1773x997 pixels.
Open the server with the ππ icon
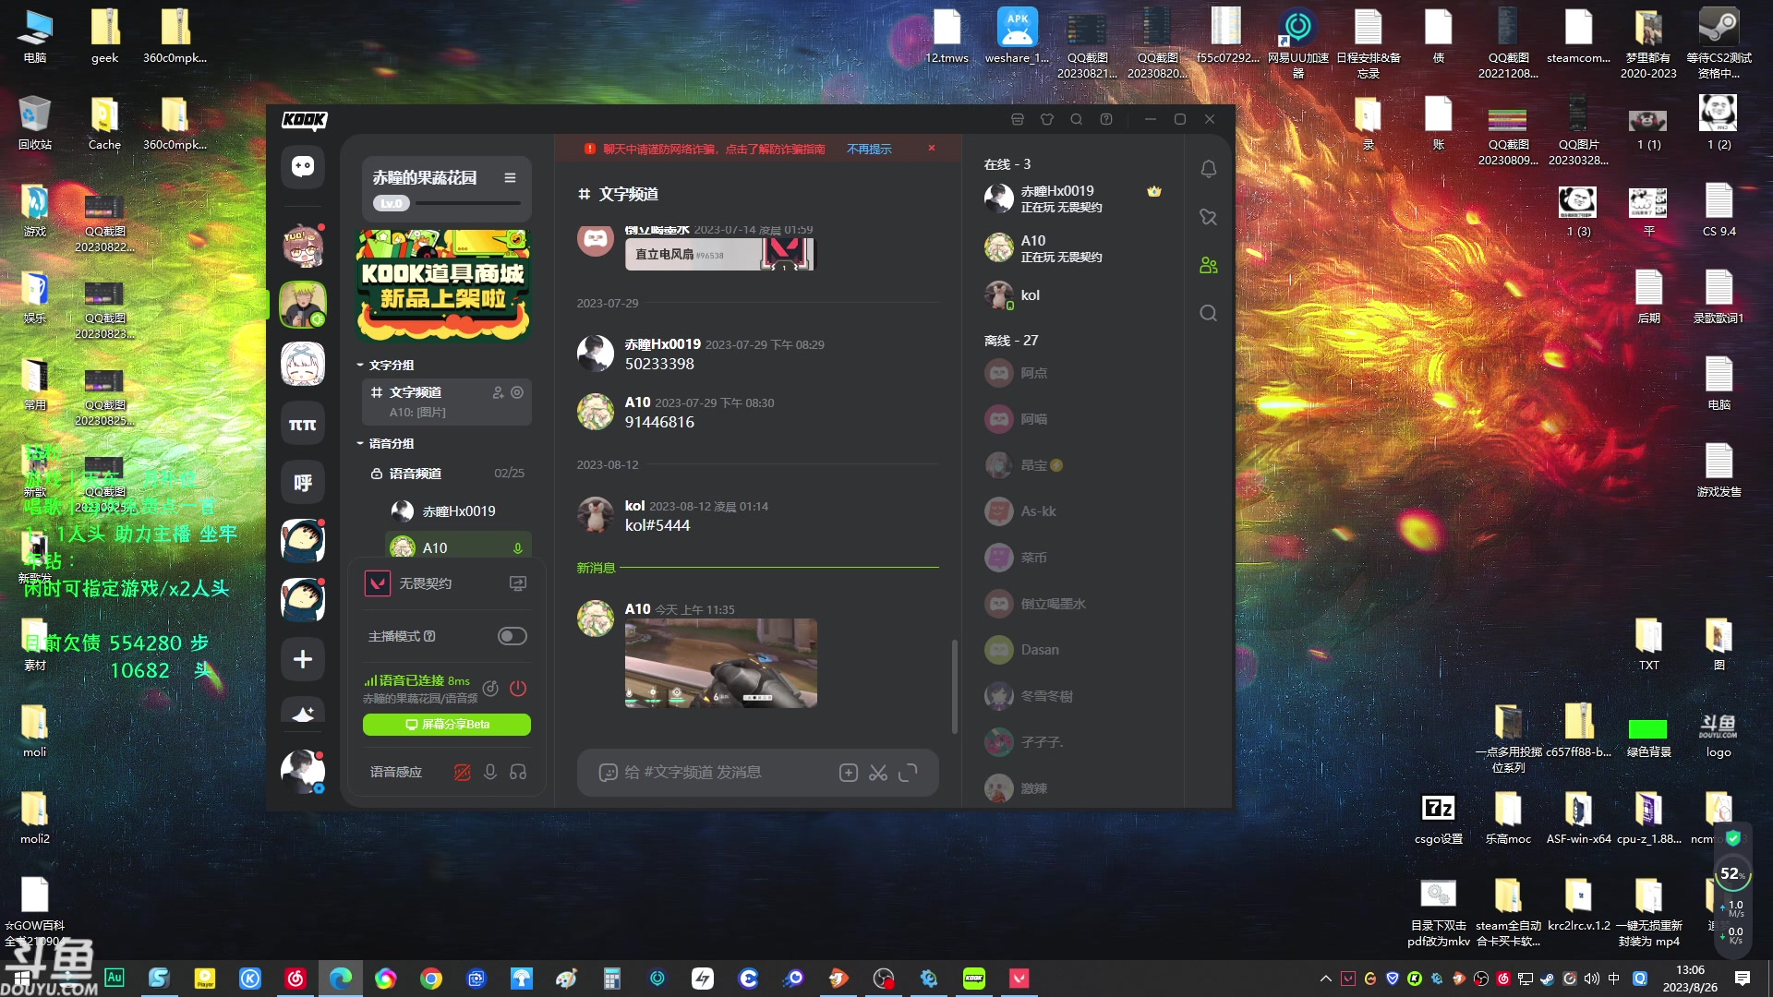(x=303, y=425)
